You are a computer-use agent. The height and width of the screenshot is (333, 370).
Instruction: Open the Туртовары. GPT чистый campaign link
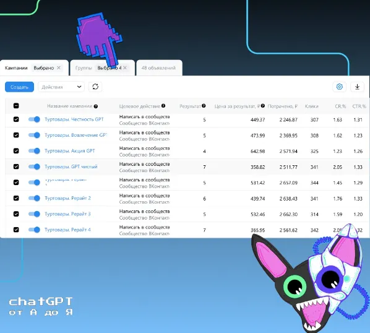click(71, 166)
